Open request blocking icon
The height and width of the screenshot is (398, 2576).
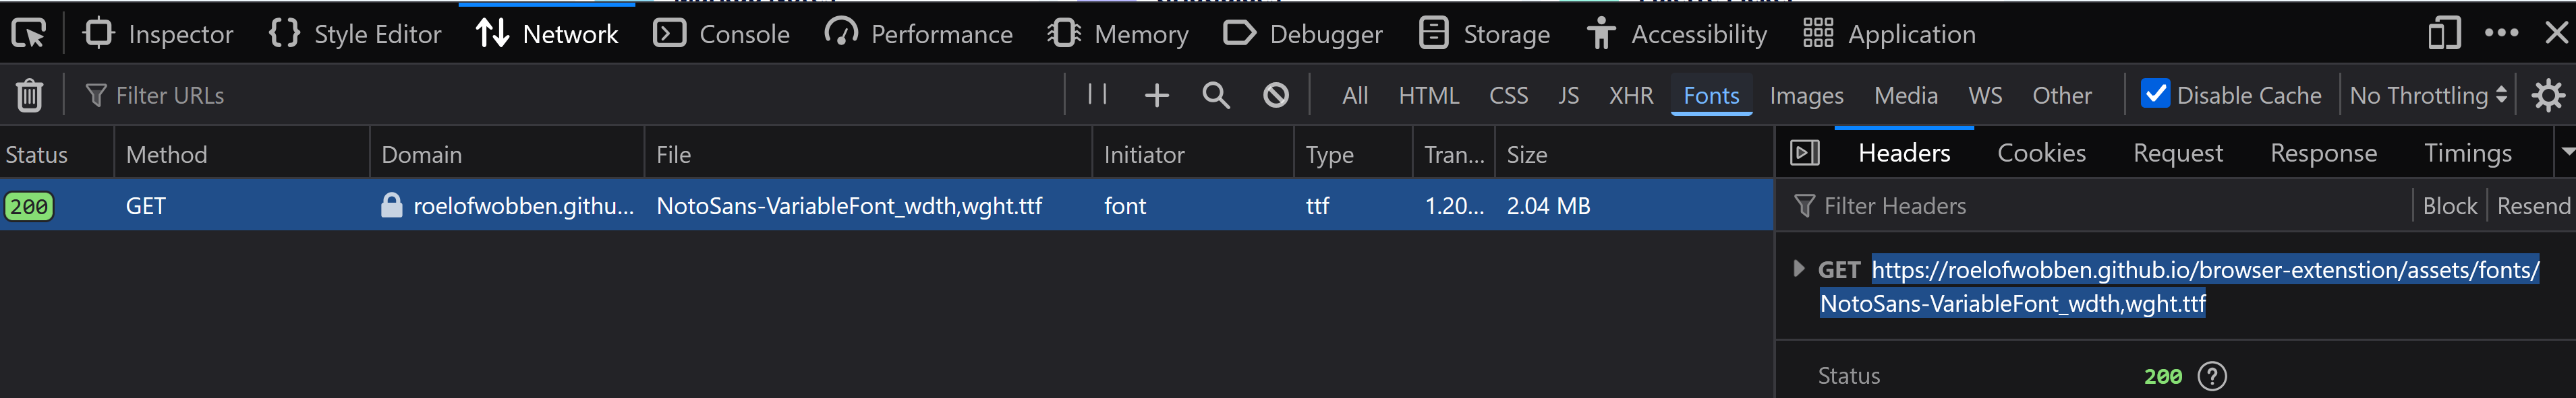1275,96
